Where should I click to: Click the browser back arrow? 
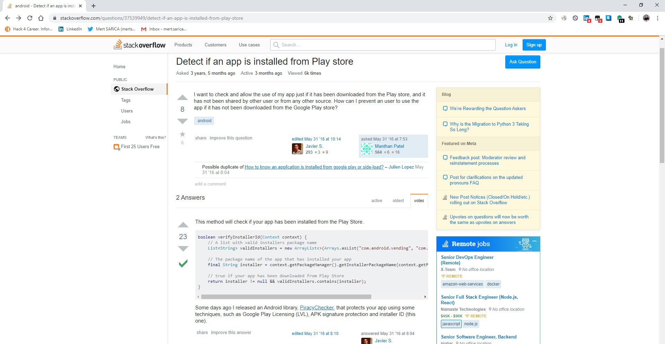8,18
